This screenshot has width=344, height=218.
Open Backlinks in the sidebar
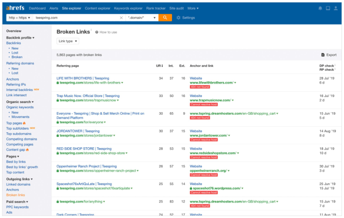[14, 43]
